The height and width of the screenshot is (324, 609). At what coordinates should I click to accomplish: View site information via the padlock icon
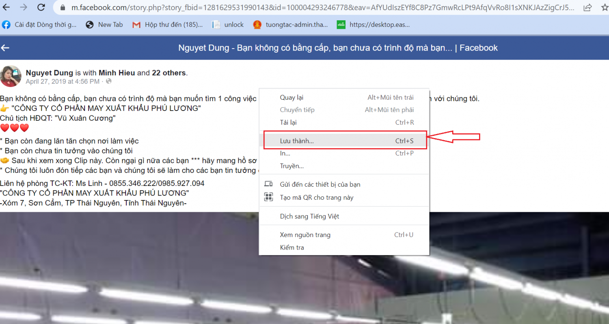(62, 7)
